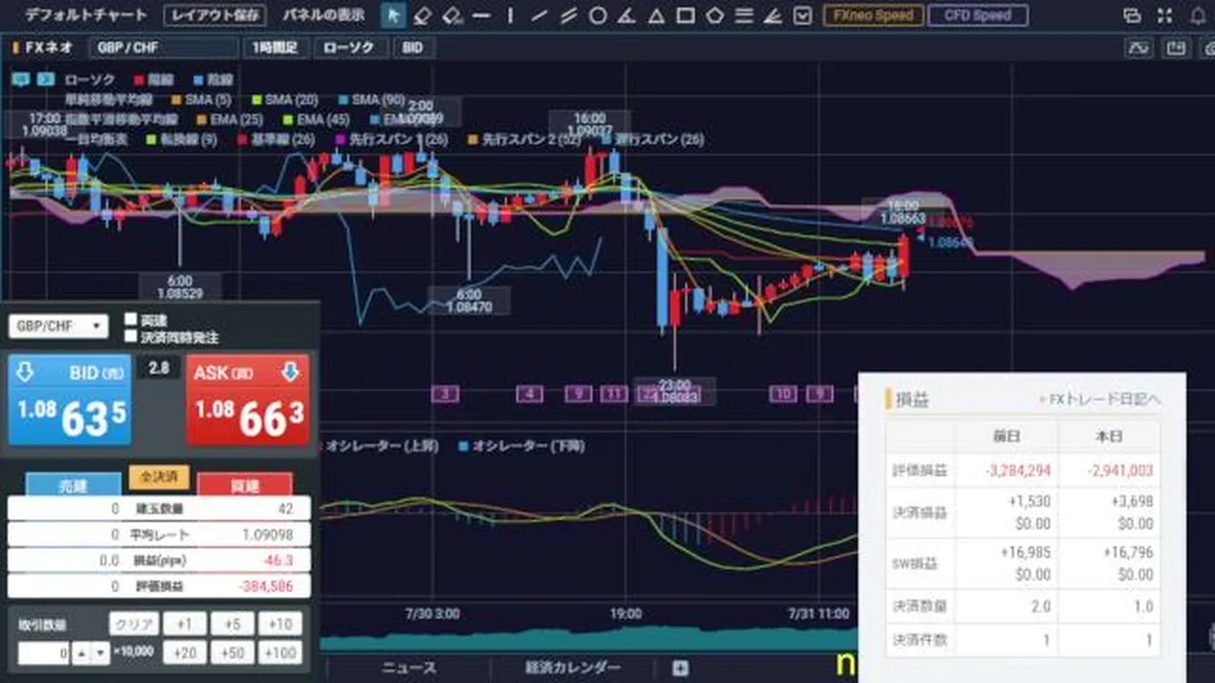Click the second blue legend icon before ローソク
Screen dimensions: 1215x683
(x=44, y=80)
